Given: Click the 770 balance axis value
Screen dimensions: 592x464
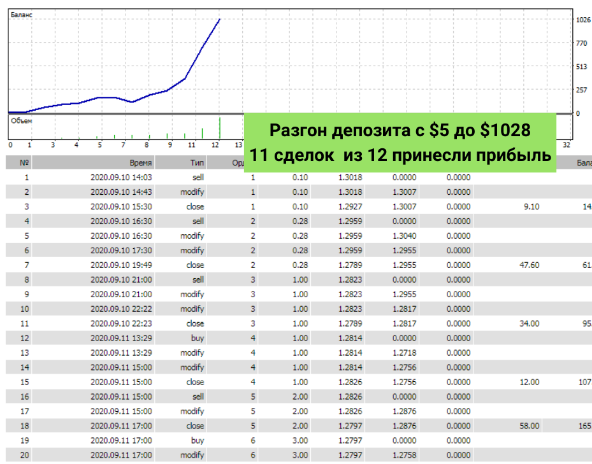Looking at the screenshot, I should 581,43.
